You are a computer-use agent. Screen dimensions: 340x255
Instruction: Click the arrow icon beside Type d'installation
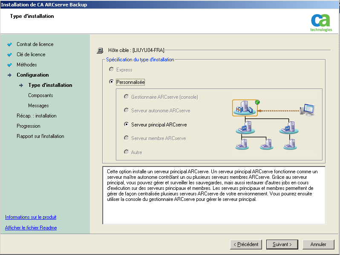[x=21, y=86]
